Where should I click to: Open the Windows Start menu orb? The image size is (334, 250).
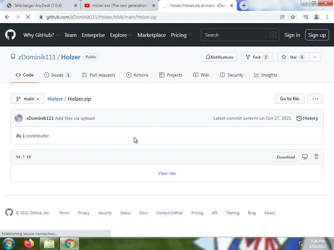point(8,243)
